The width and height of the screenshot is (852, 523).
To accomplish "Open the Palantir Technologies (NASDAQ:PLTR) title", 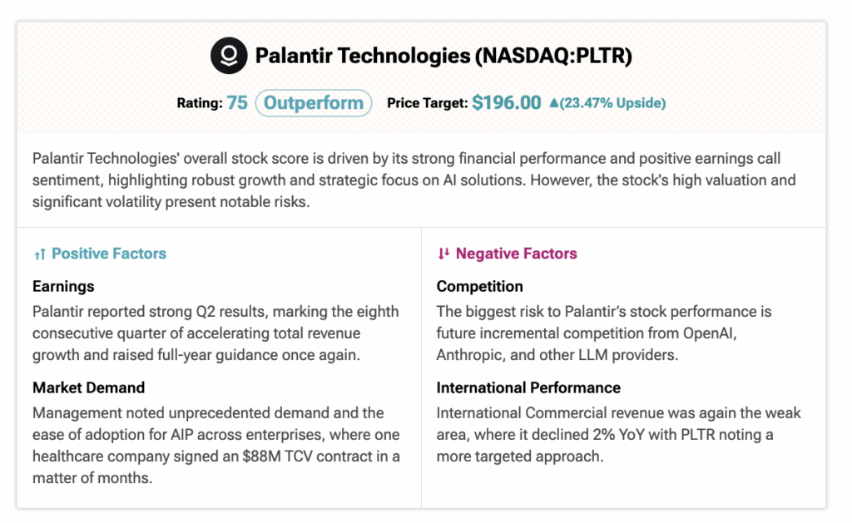I will (443, 56).
